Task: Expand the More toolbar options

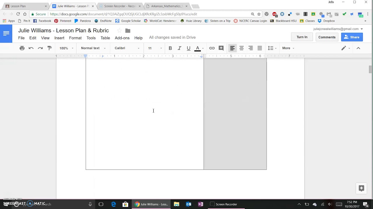Action: point(288,48)
